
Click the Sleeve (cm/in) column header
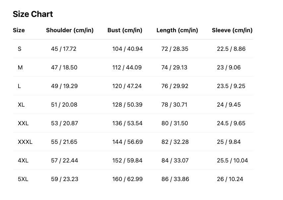coord(232,30)
